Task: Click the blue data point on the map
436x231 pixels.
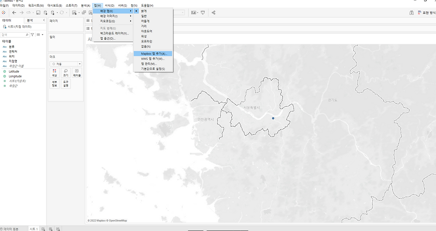Action: (273, 118)
